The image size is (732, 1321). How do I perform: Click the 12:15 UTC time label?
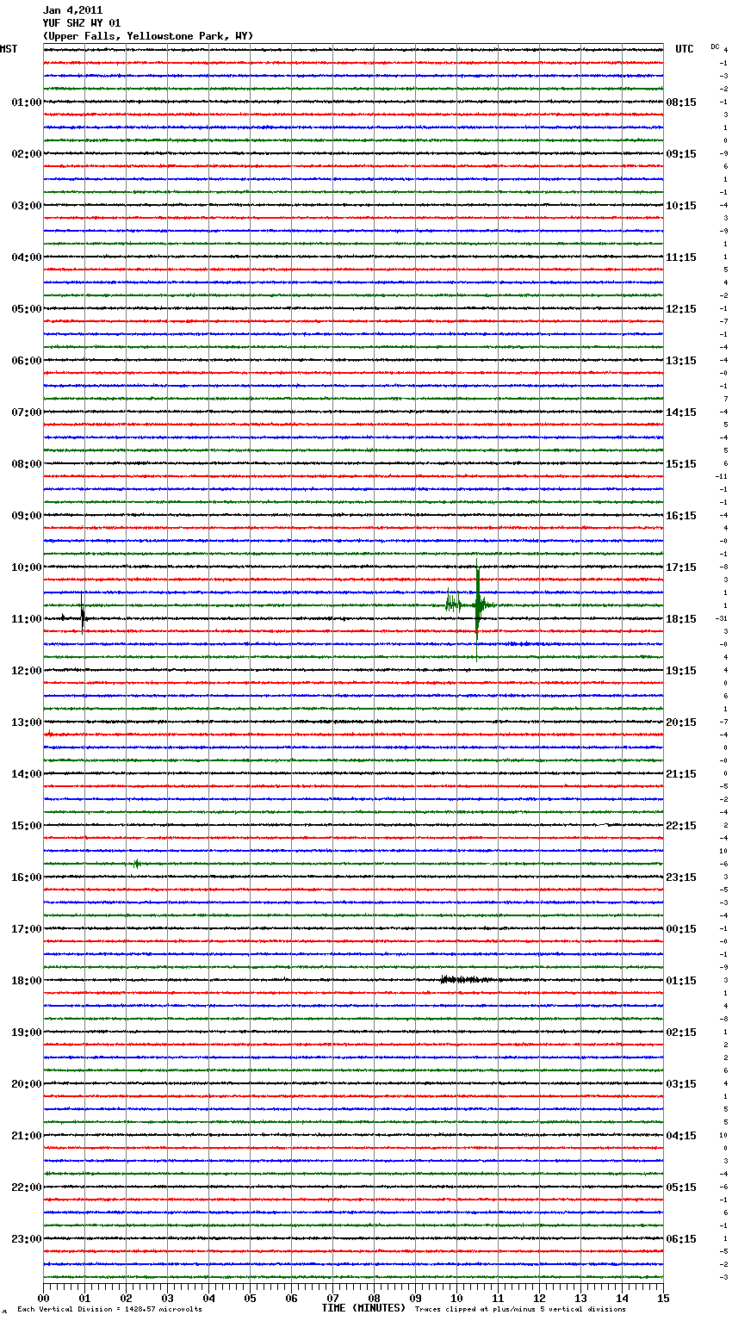[x=681, y=309]
